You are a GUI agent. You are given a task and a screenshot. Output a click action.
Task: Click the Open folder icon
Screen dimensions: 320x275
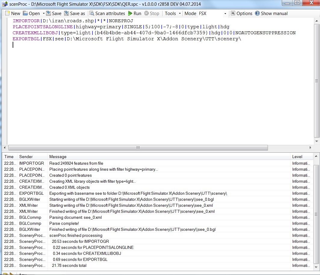(x=25, y=13)
